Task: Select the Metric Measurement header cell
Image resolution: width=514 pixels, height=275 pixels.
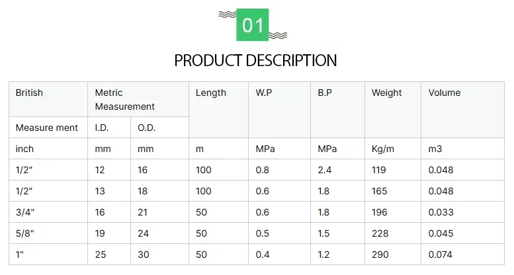Action: coord(125,99)
